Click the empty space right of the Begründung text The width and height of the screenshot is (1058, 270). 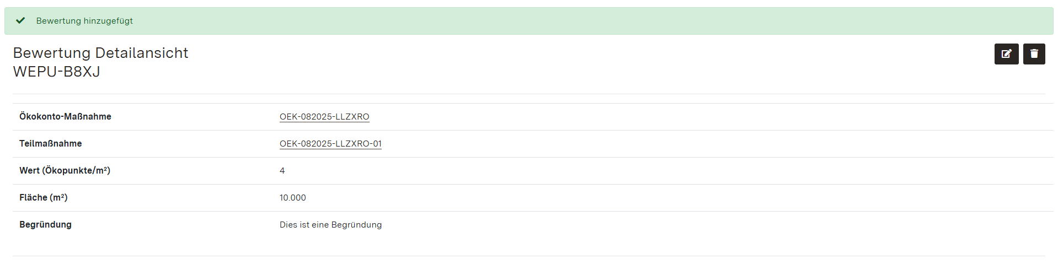tap(662, 225)
